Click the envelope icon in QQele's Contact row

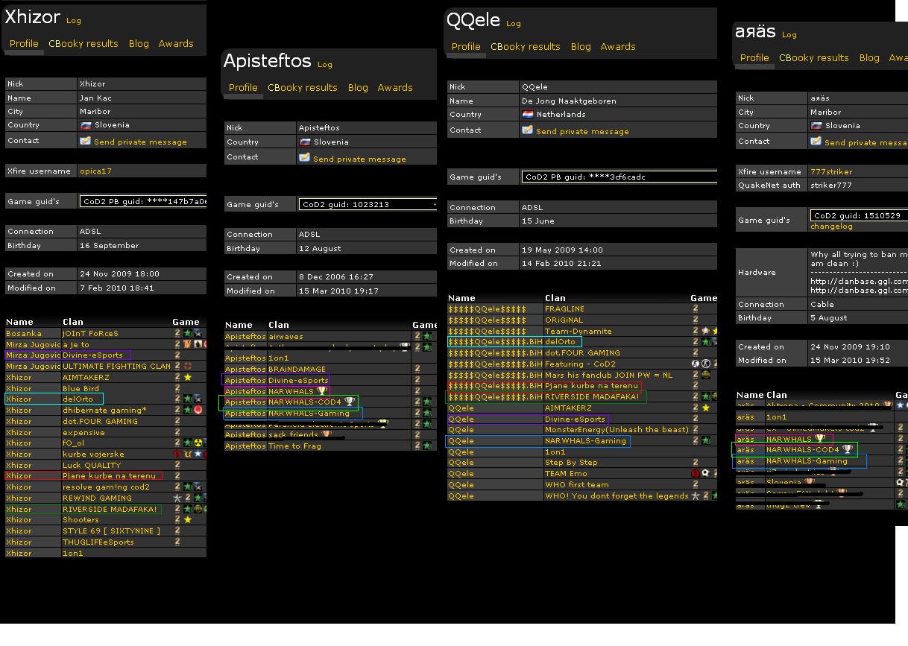[x=527, y=130]
